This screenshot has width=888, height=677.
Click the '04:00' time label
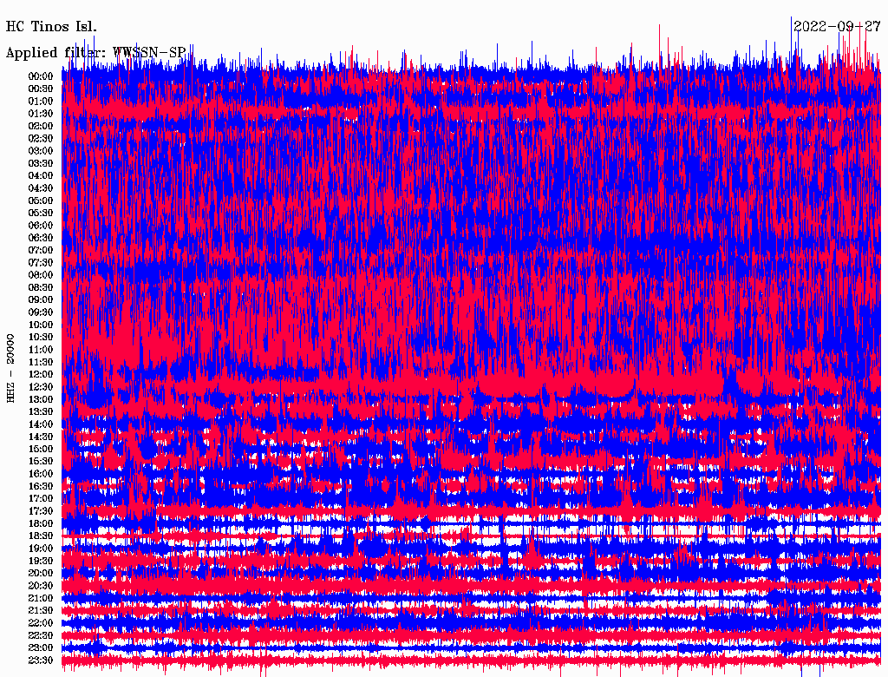(x=41, y=176)
